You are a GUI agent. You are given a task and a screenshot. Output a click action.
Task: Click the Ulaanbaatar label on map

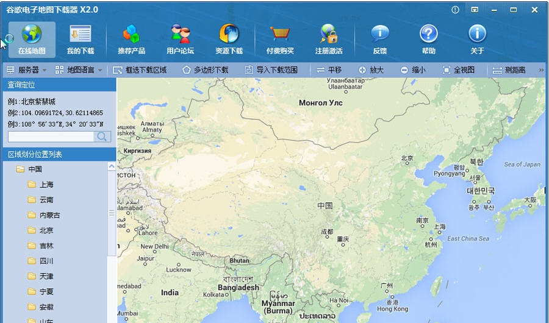pyautogui.click(x=345, y=87)
